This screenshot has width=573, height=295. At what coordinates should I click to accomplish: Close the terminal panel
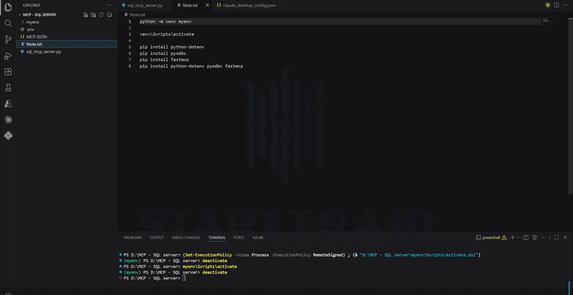[x=565, y=237]
